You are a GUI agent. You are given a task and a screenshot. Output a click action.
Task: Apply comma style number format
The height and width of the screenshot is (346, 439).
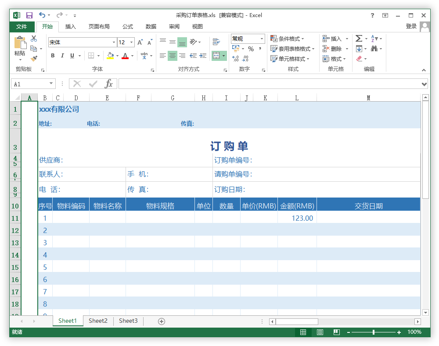pos(260,49)
